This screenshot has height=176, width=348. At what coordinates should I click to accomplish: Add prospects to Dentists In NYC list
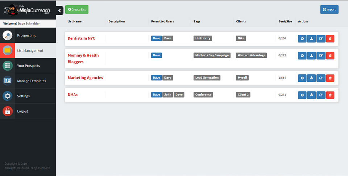(302, 39)
